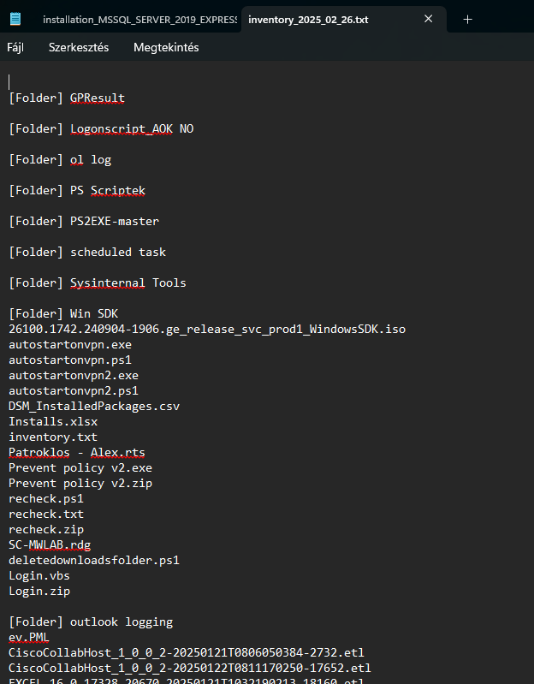Open the Szerkesztés menu
This screenshot has width=534, height=684.
[x=79, y=48]
